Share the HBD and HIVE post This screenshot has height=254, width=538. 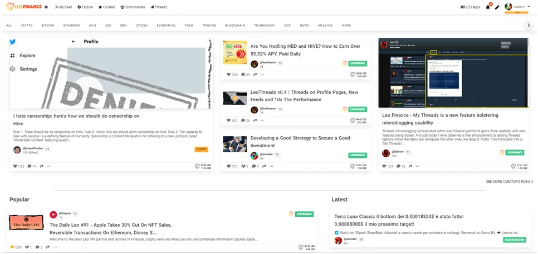coord(255,74)
